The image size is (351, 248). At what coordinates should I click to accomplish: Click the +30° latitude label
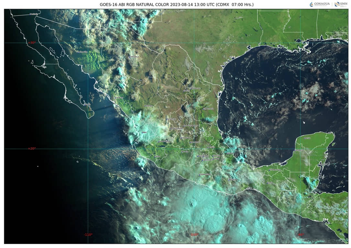tap(31, 43)
